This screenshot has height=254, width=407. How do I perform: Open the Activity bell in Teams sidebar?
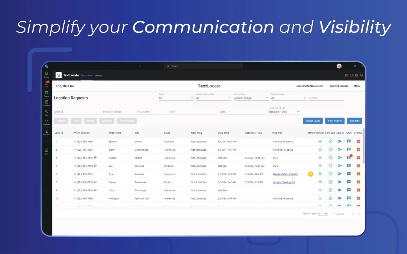(x=46, y=74)
